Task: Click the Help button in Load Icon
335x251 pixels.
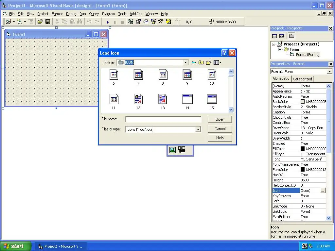Action: tap(220, 138)
